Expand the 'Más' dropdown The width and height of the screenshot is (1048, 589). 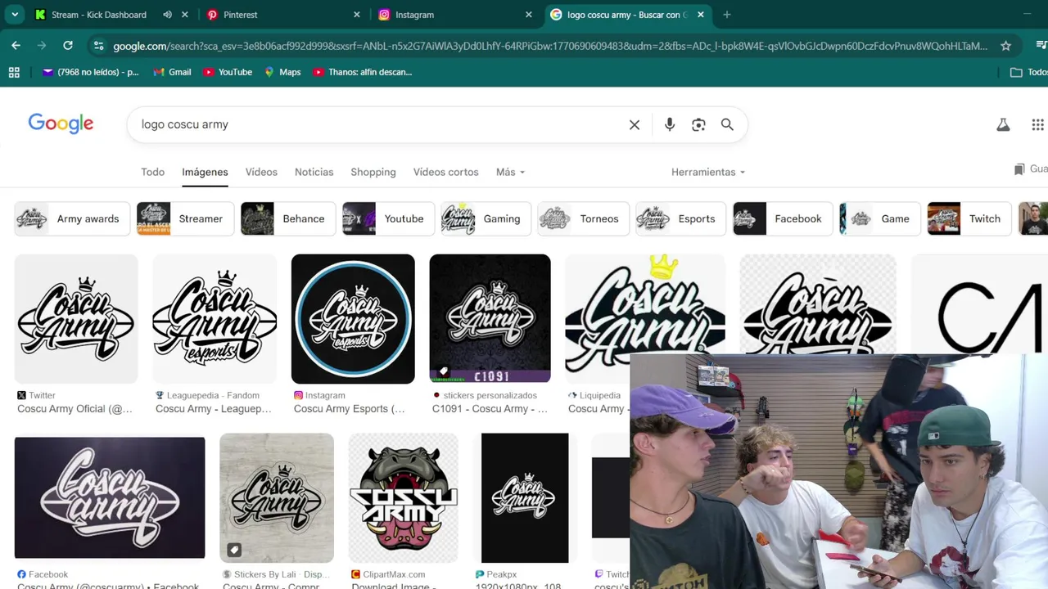tap(510, 172)
